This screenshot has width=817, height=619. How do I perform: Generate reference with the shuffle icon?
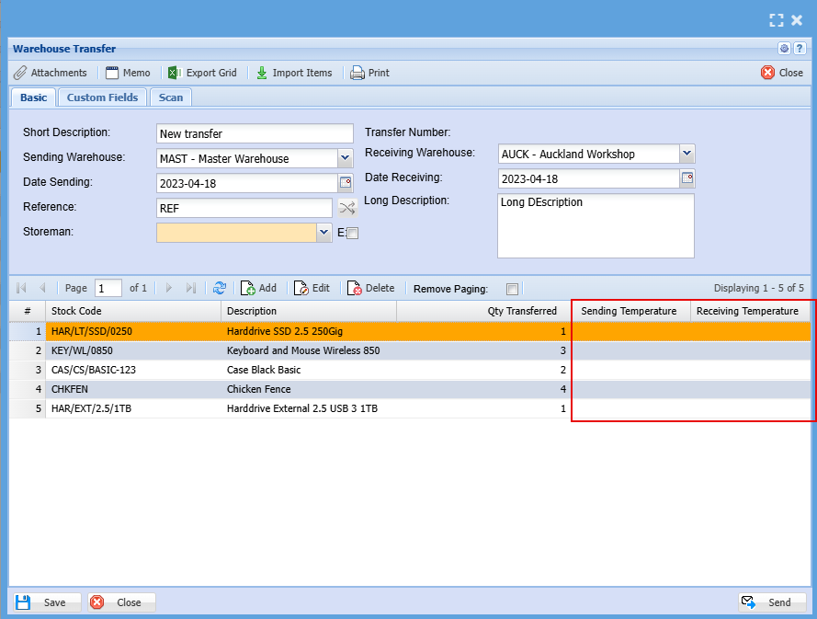click(x=346, y=208)
